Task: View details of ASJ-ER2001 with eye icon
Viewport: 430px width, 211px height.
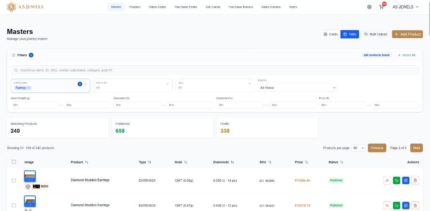Action: tap(387, 180)
